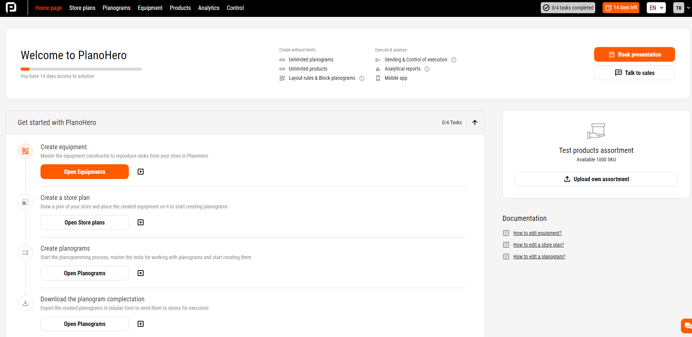692x337 pixels.
Task: Open the Analytics menu item
Action: point(209,8)
